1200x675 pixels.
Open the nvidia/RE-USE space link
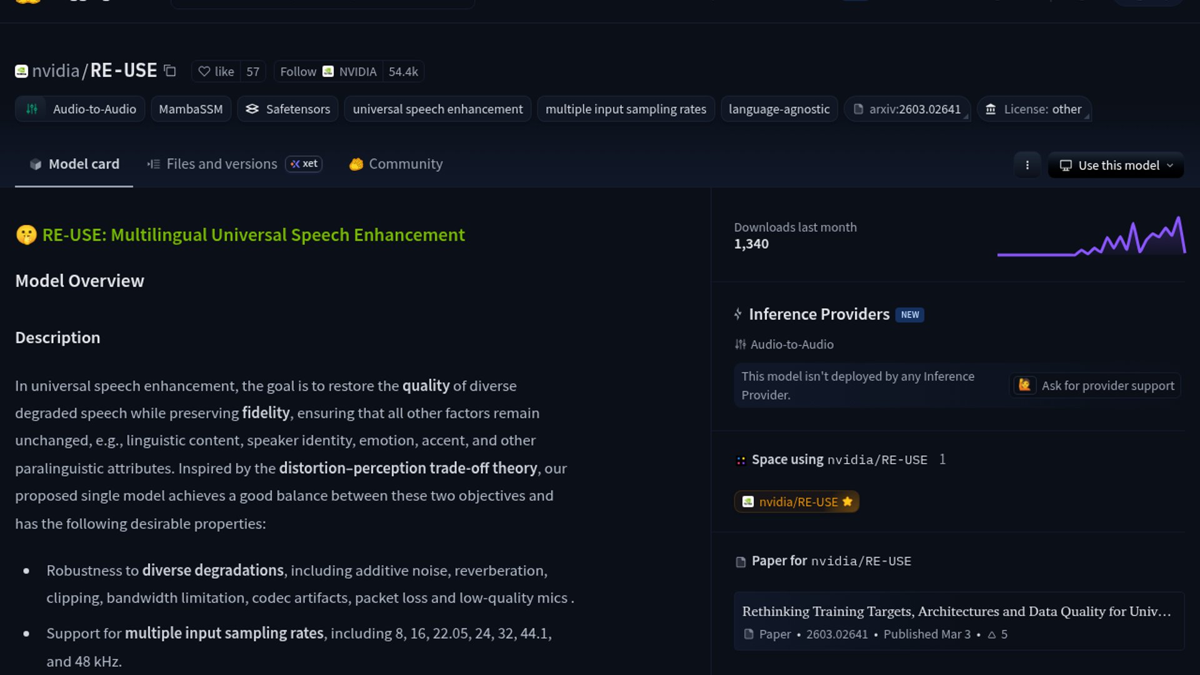(x=797, y=502)
